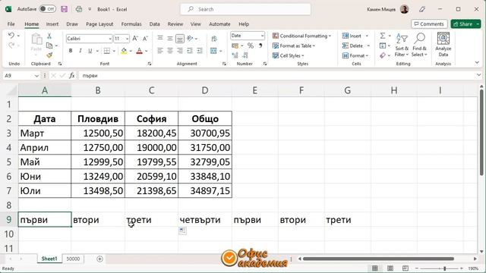Image resolution: width=486 pixels, height=273 pixels.
Task: Click the Insert Function fx icon
Action: 71,76
